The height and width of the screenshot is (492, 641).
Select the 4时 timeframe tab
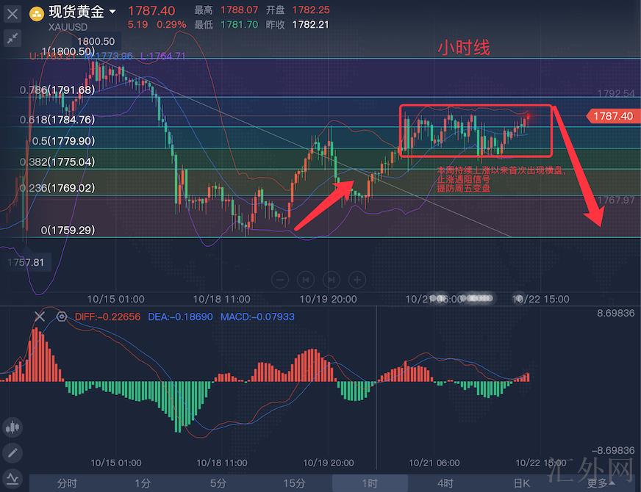coord(445,483)
